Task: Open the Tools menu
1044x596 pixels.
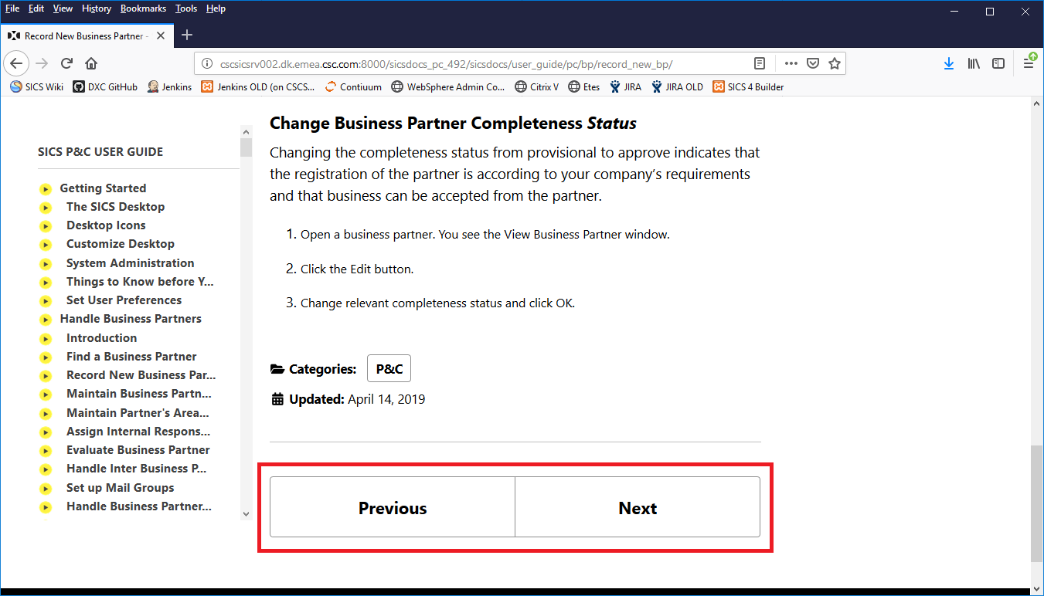Action: tap(185, 8)
